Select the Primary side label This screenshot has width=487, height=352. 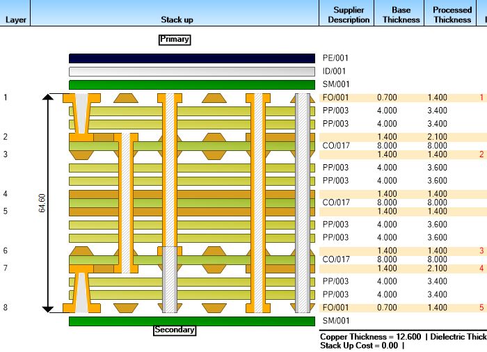[x=175, y=40]
